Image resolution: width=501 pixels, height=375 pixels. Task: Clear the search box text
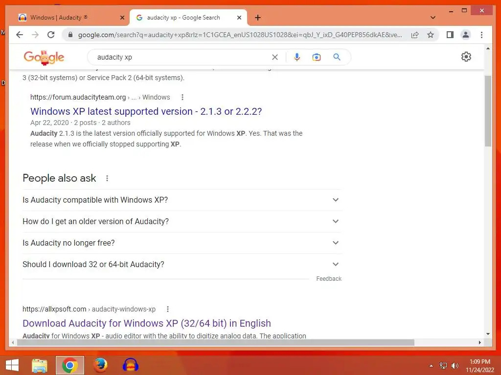[275, 57]
